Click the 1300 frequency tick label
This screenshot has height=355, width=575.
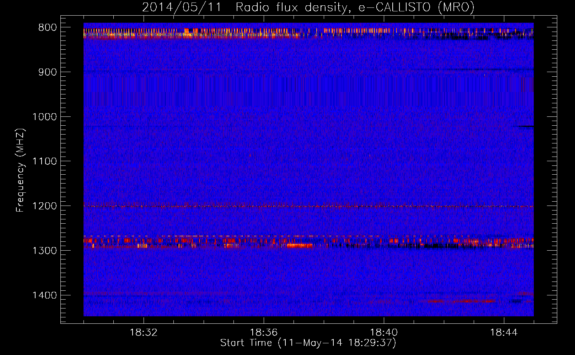tap(44, 251)
